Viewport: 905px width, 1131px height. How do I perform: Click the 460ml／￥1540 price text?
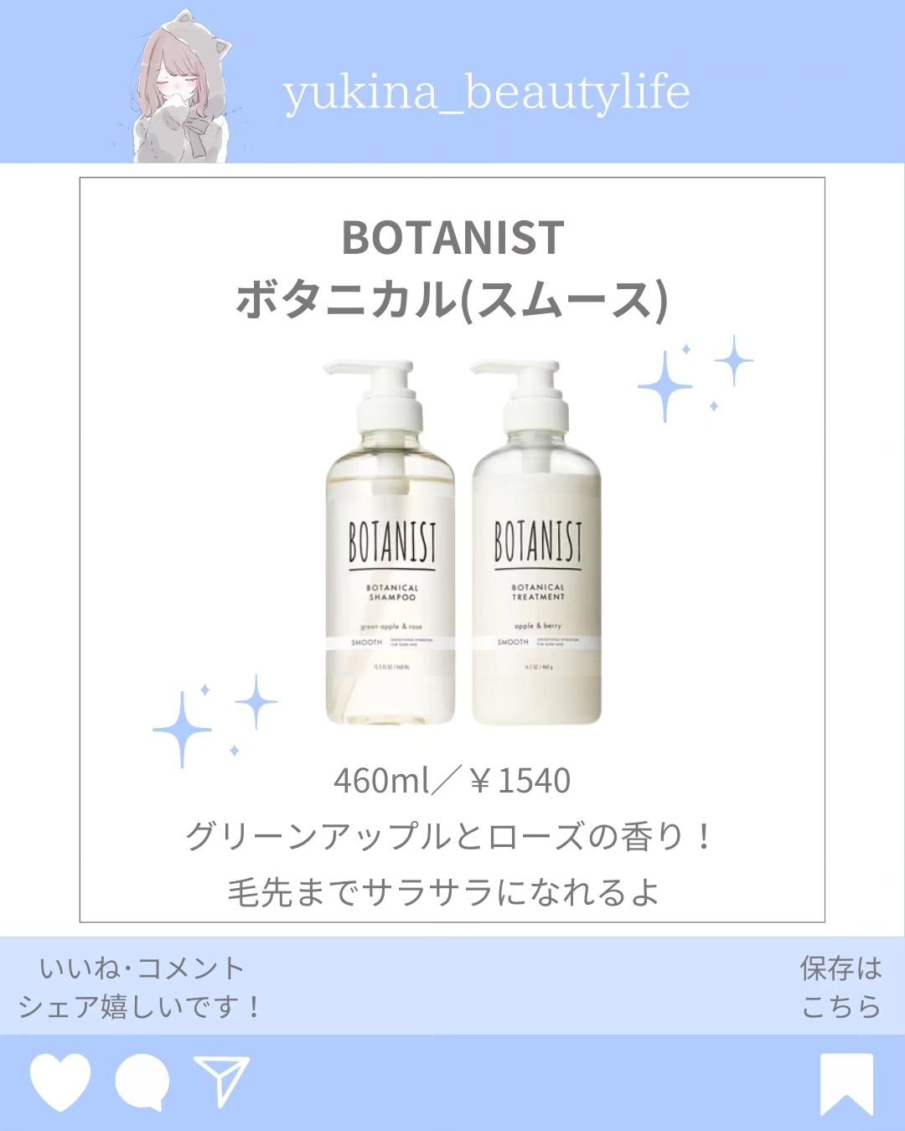pos(452,781)
